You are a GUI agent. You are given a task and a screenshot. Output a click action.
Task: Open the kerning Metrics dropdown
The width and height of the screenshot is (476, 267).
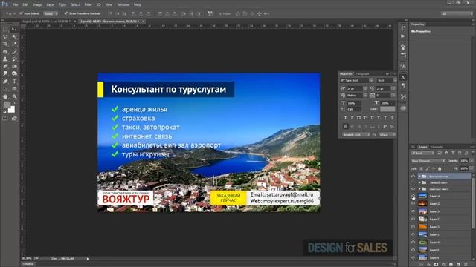pyautogui.click(x=365, y=96)
